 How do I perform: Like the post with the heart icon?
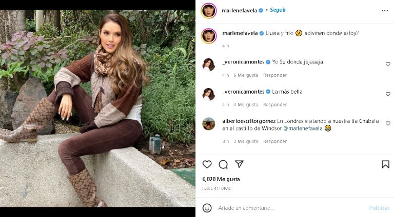coord(207,164)
